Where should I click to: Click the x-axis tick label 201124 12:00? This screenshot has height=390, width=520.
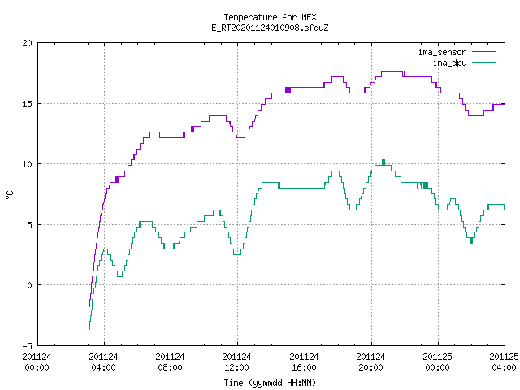click(x=237, y=362)
